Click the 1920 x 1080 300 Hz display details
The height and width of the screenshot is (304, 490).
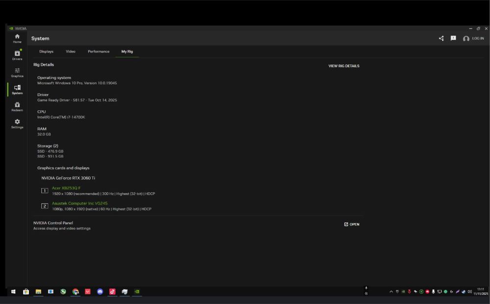point(103,194)
